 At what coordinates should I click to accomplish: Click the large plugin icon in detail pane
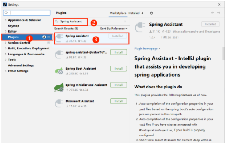[x=140, y=27]
